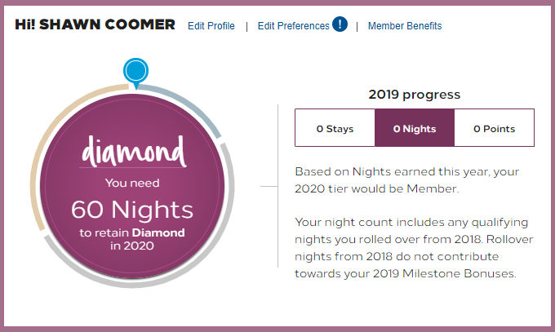Click the 2019 progress heading
The height and width of the screenshot is (332, 555).
click(414, 95)
